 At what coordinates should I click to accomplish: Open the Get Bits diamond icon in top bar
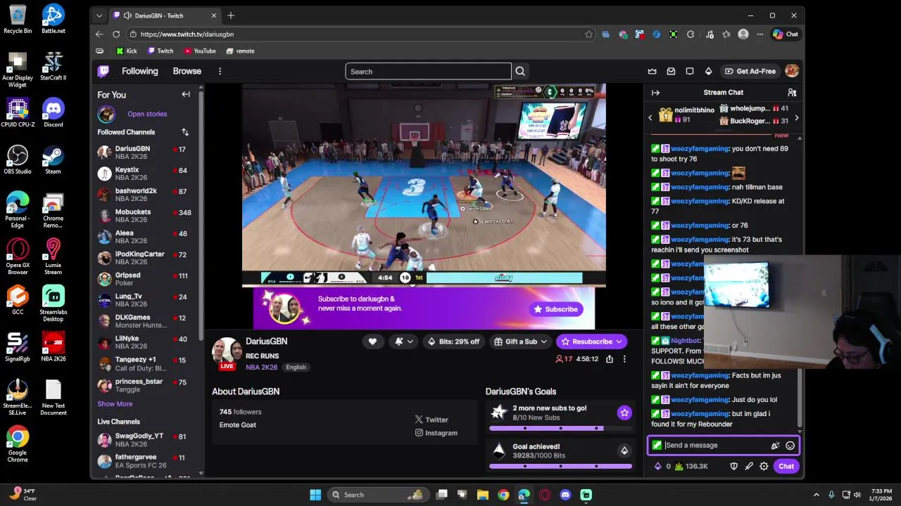pyautogui.click(x=708, y=71)
